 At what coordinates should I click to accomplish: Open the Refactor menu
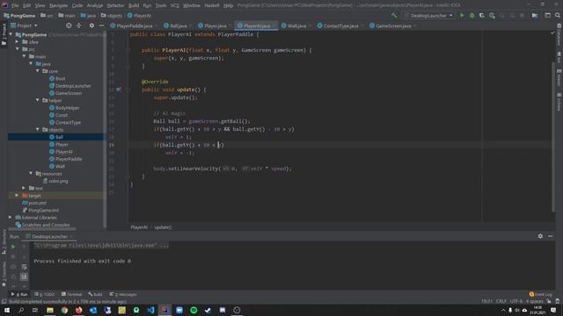(x=115, y=5)
